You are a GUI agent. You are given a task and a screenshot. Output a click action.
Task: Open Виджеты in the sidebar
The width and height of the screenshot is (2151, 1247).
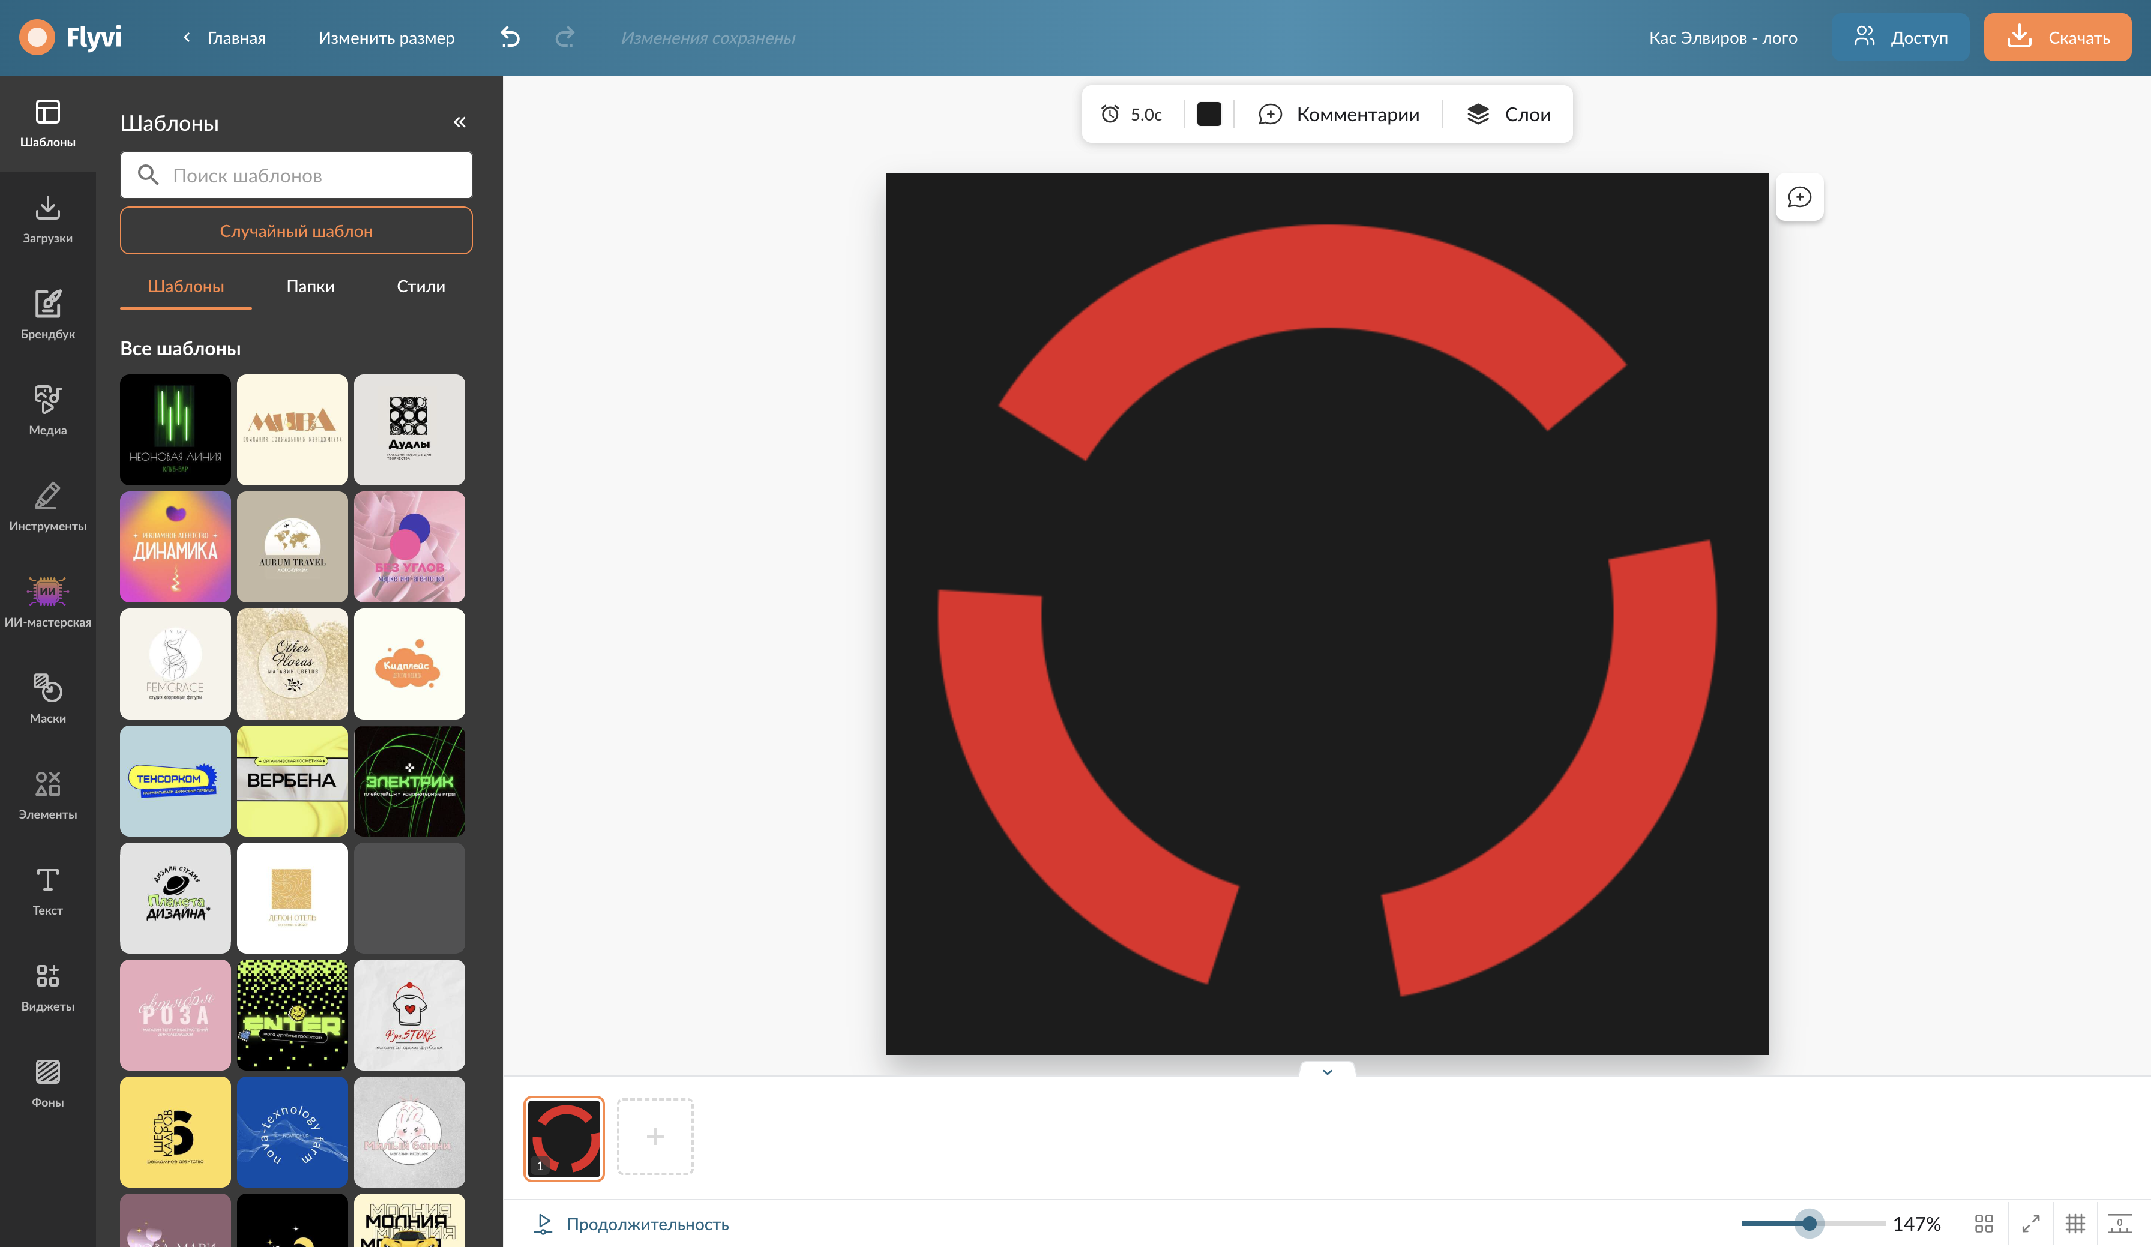tap(48, 986)
